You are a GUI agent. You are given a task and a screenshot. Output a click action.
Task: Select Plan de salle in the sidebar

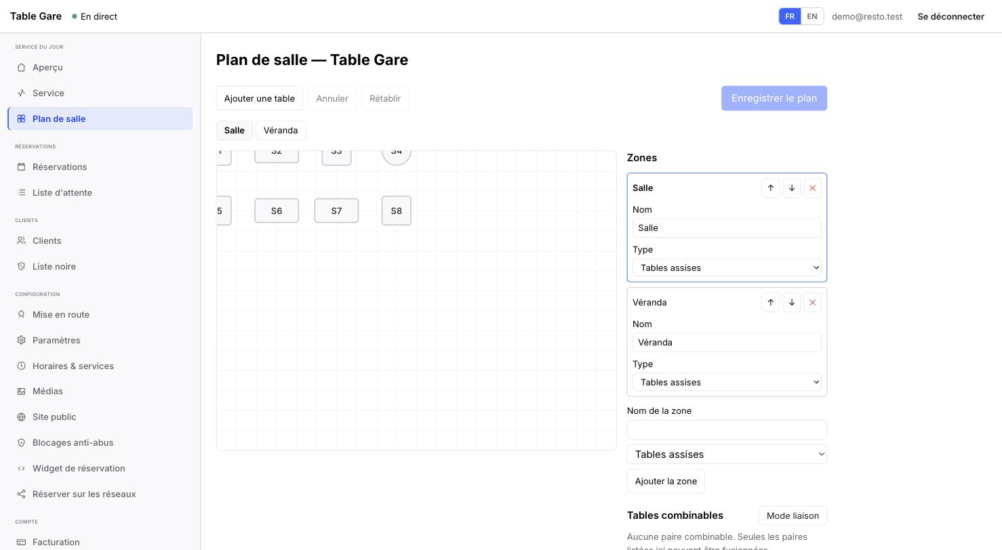(x=100, y=119)
